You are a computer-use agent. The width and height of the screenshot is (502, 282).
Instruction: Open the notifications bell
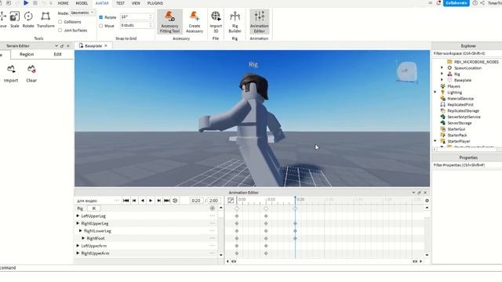point(438,3)
